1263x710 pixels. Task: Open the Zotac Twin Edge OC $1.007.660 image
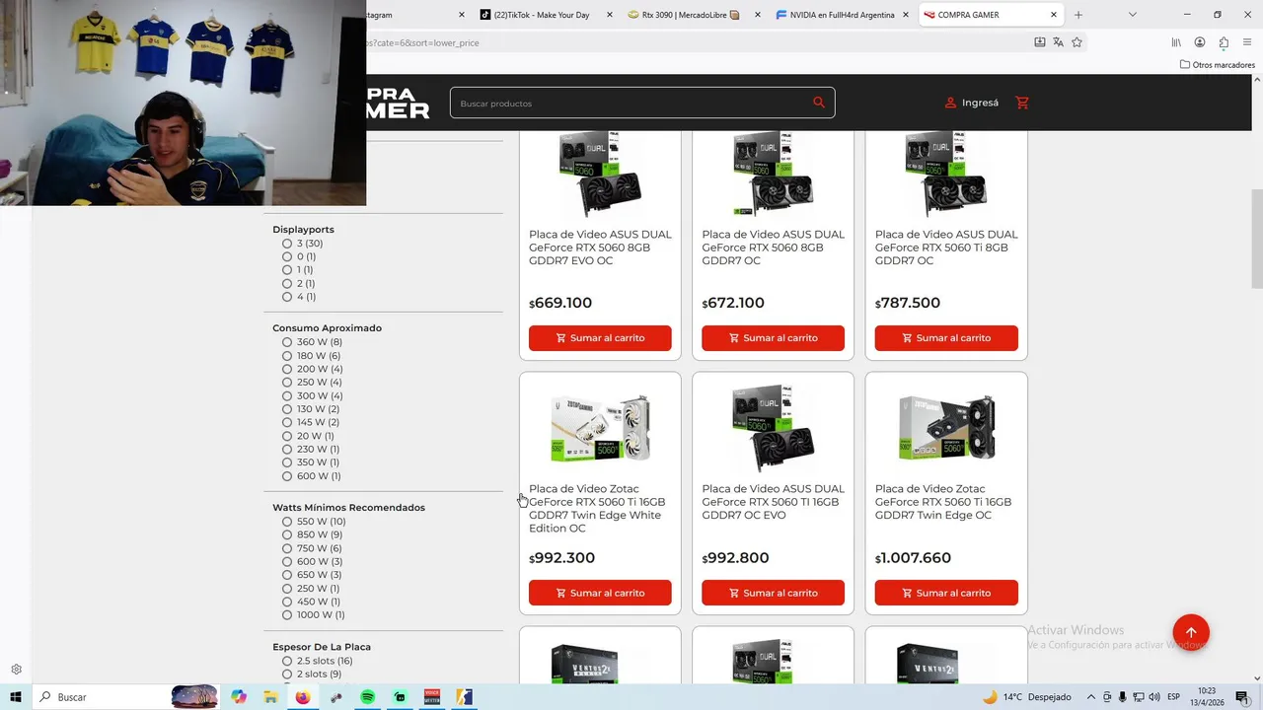(x=946, y=428)
